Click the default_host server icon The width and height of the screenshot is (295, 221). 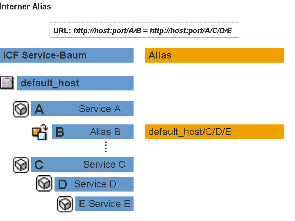pos(7,83)
